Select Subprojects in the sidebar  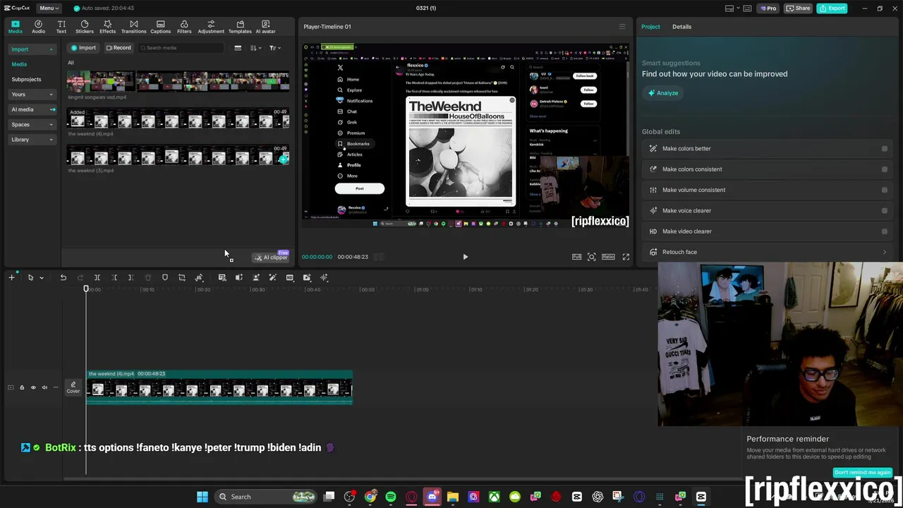click(x=26, y=80)
